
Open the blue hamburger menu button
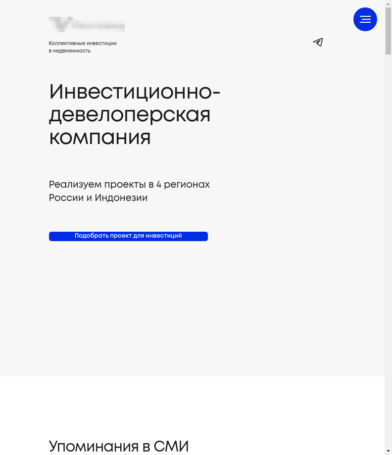point(365,19)
